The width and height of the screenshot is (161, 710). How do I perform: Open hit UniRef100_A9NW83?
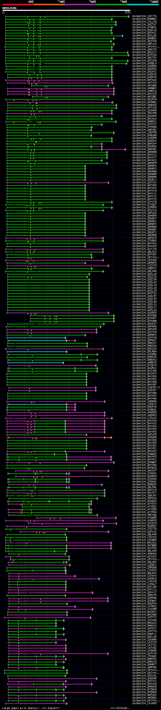coord(144,88)
